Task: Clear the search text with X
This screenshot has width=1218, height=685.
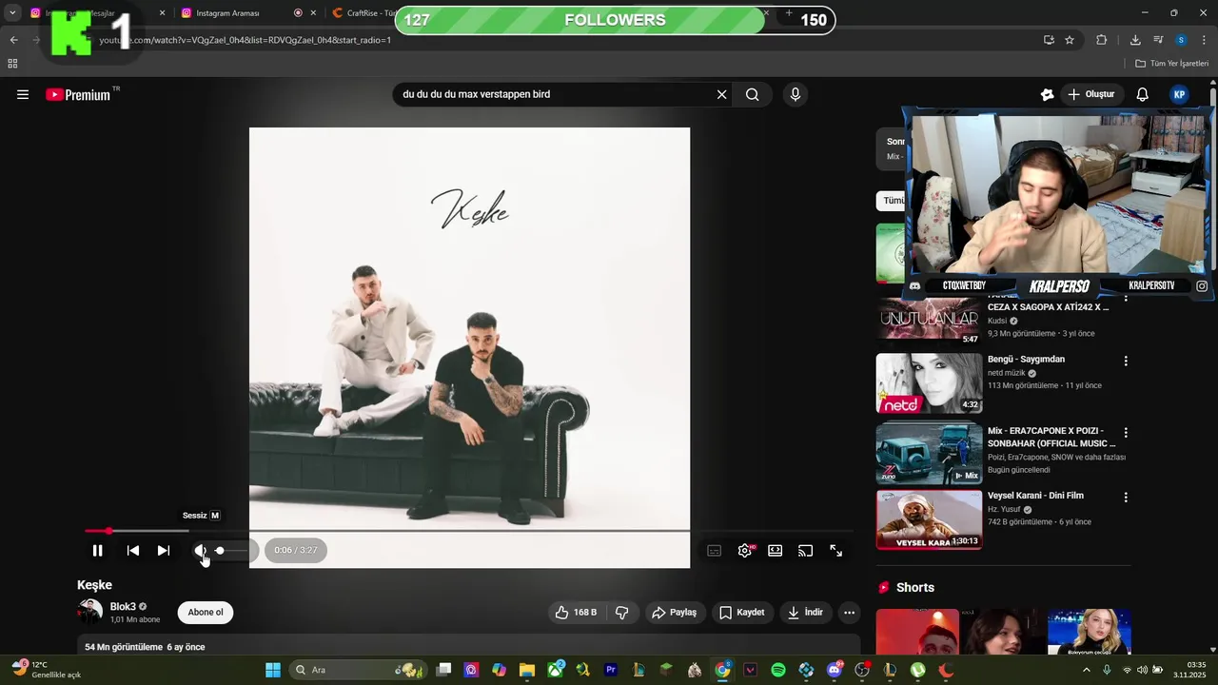Action: point(722,94)
